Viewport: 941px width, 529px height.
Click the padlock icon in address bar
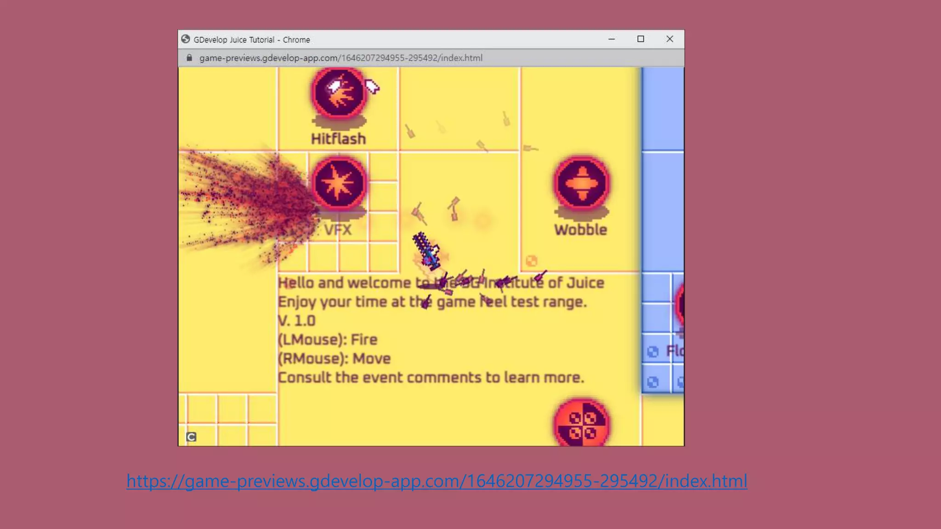click(x=189, y=58)
